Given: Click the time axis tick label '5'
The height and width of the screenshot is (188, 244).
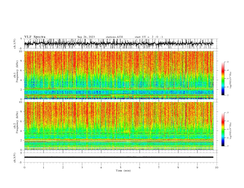Looking at the screenshot, I should 120,167.
